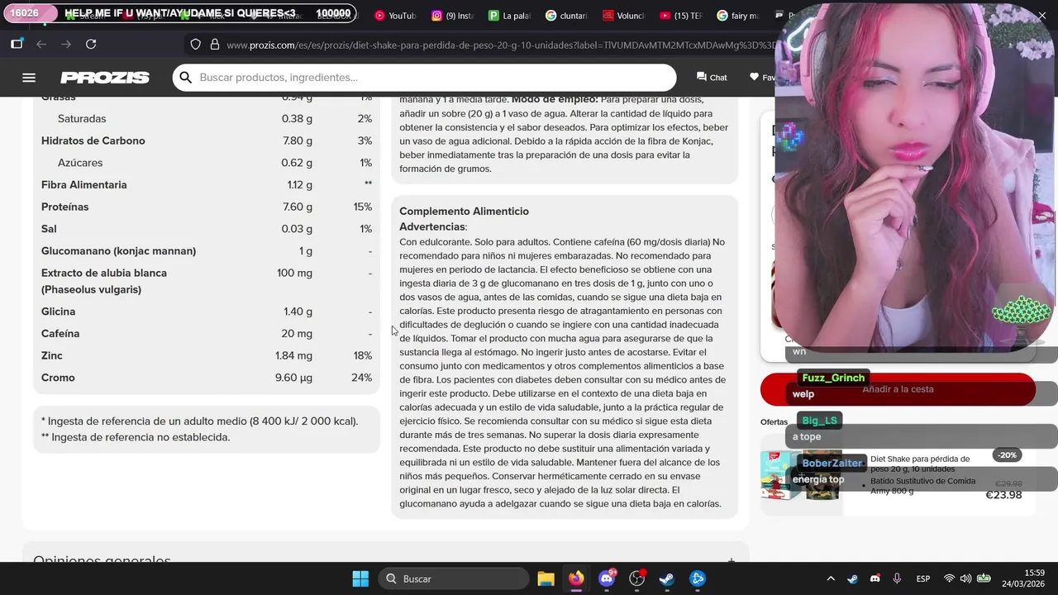Click the Big_LS chat username
Viewport: 1058px width, 595px height.
pos(820,421)
